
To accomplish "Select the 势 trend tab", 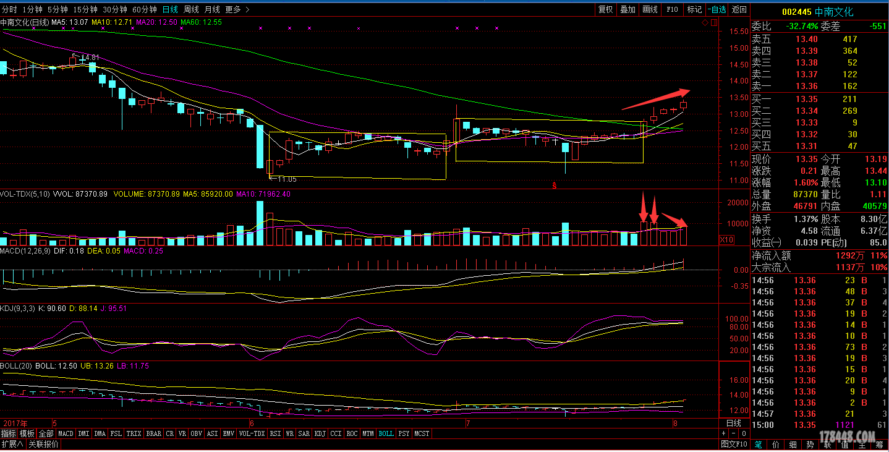I will 810,445.
